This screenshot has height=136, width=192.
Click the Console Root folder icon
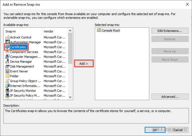(x=99, y=30)
